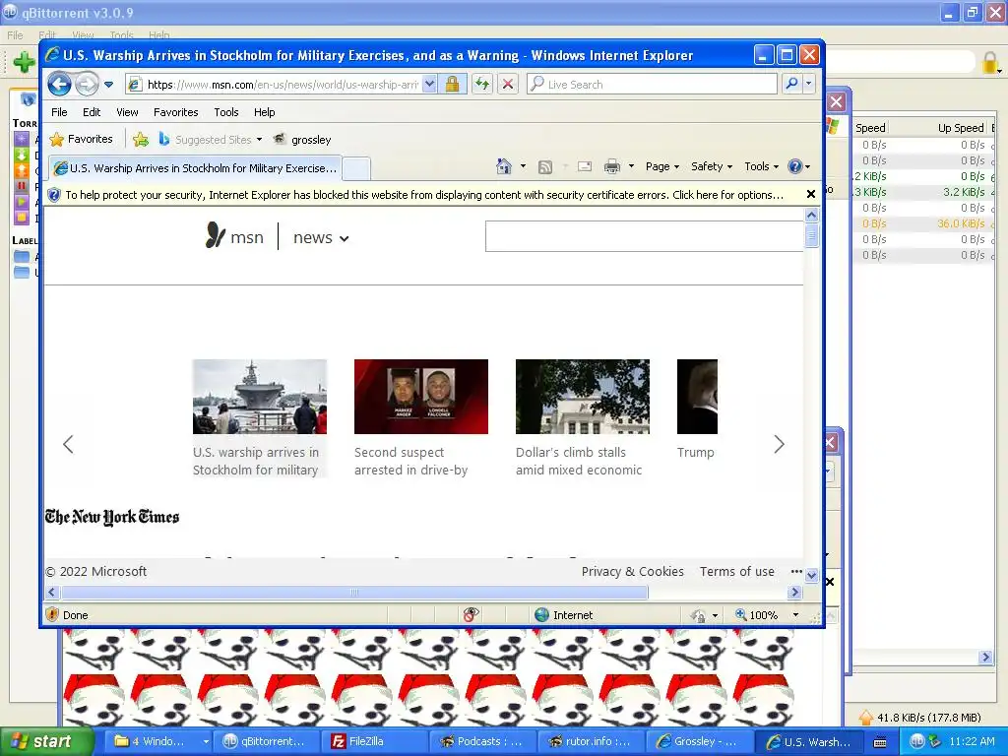Image resolution: width=1008 pixels, height=756 pixels.
Task: Click the security lock icon in address bar
Action: [x=452, y=85]
